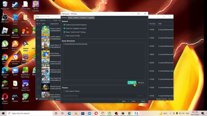Enable the Use Custom Theme checkbox

[x=64, y=91]
